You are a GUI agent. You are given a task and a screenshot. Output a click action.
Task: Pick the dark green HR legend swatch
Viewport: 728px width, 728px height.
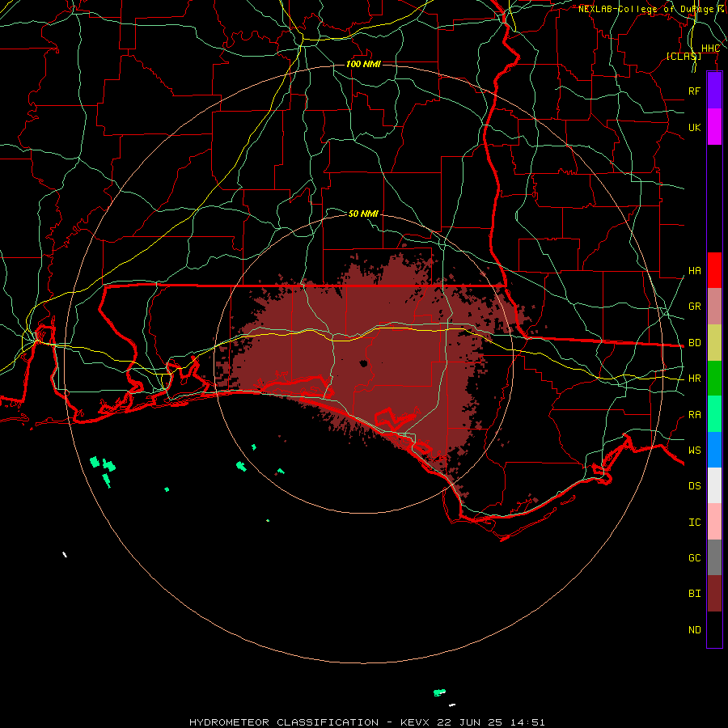[x=714, y=379]
